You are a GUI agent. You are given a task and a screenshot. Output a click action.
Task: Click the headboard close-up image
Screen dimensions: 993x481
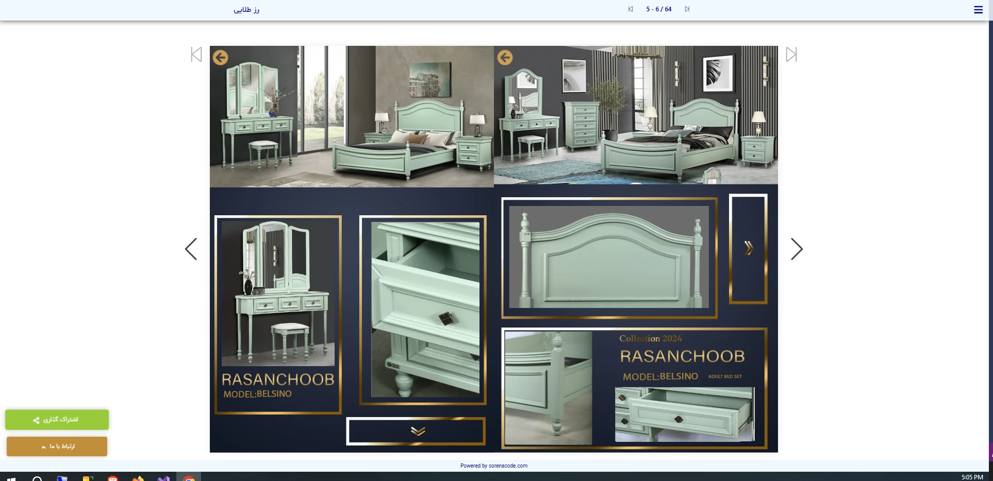tap(609, 257)
